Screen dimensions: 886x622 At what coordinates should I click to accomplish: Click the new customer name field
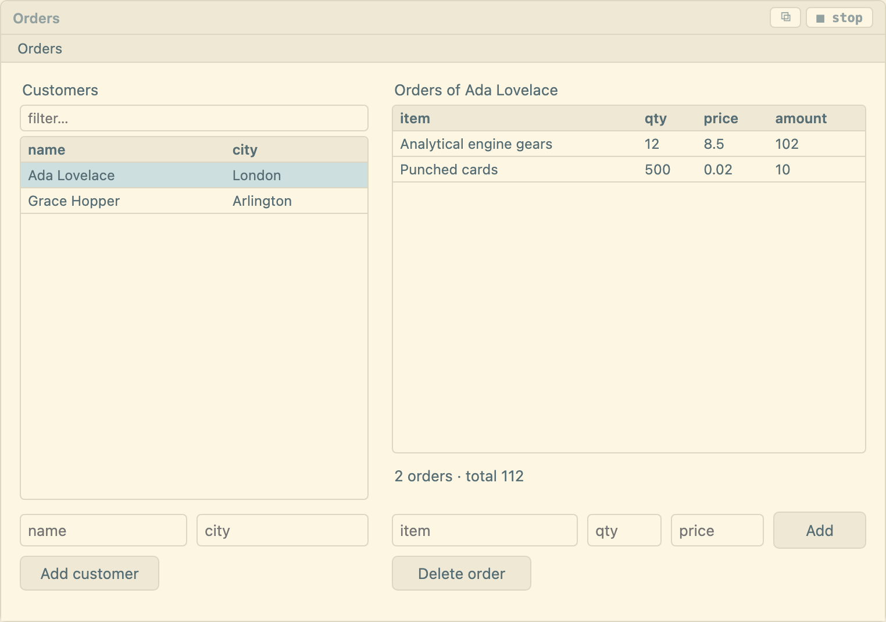103,530
